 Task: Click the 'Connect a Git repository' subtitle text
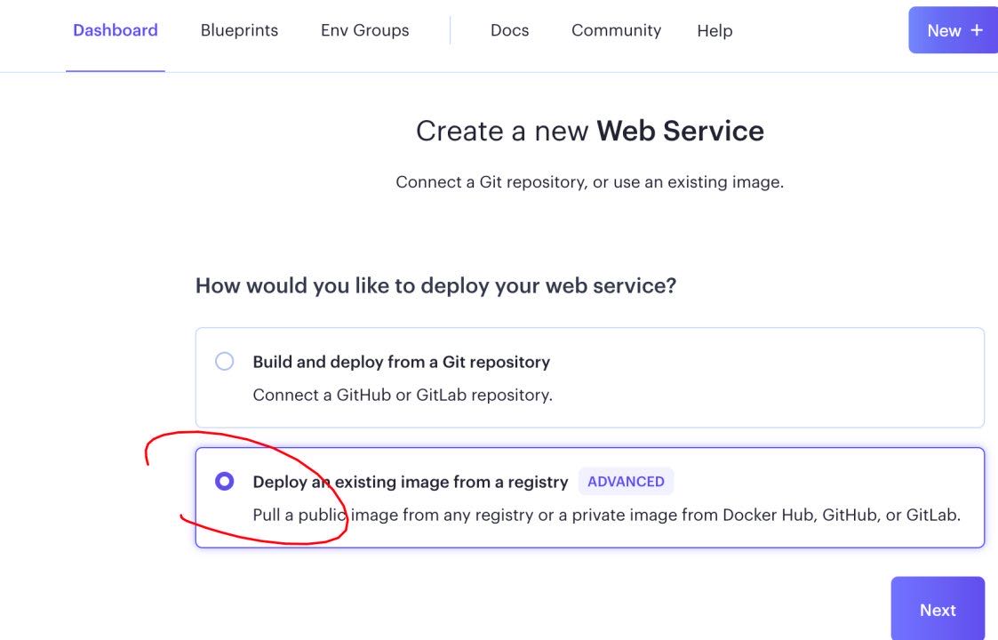pyautogui.click(x=589, y=182)
